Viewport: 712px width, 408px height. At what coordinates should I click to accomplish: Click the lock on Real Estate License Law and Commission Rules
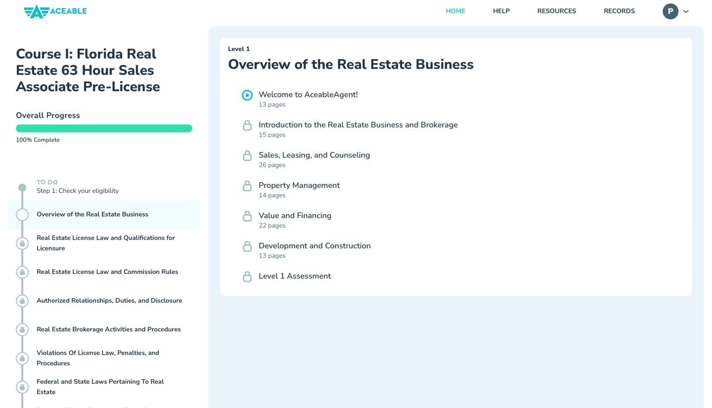[22, 272]
